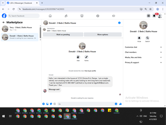Click Chrome menu three dots
The width and height of the screenshot is (166, 125).
click(x=163, y=9)
